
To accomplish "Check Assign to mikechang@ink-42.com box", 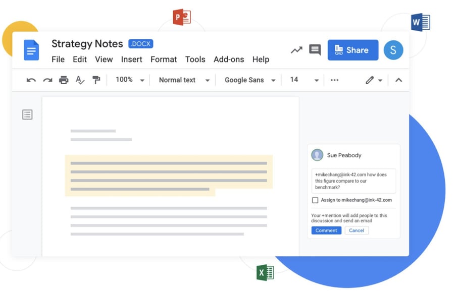I will point(315,200).
